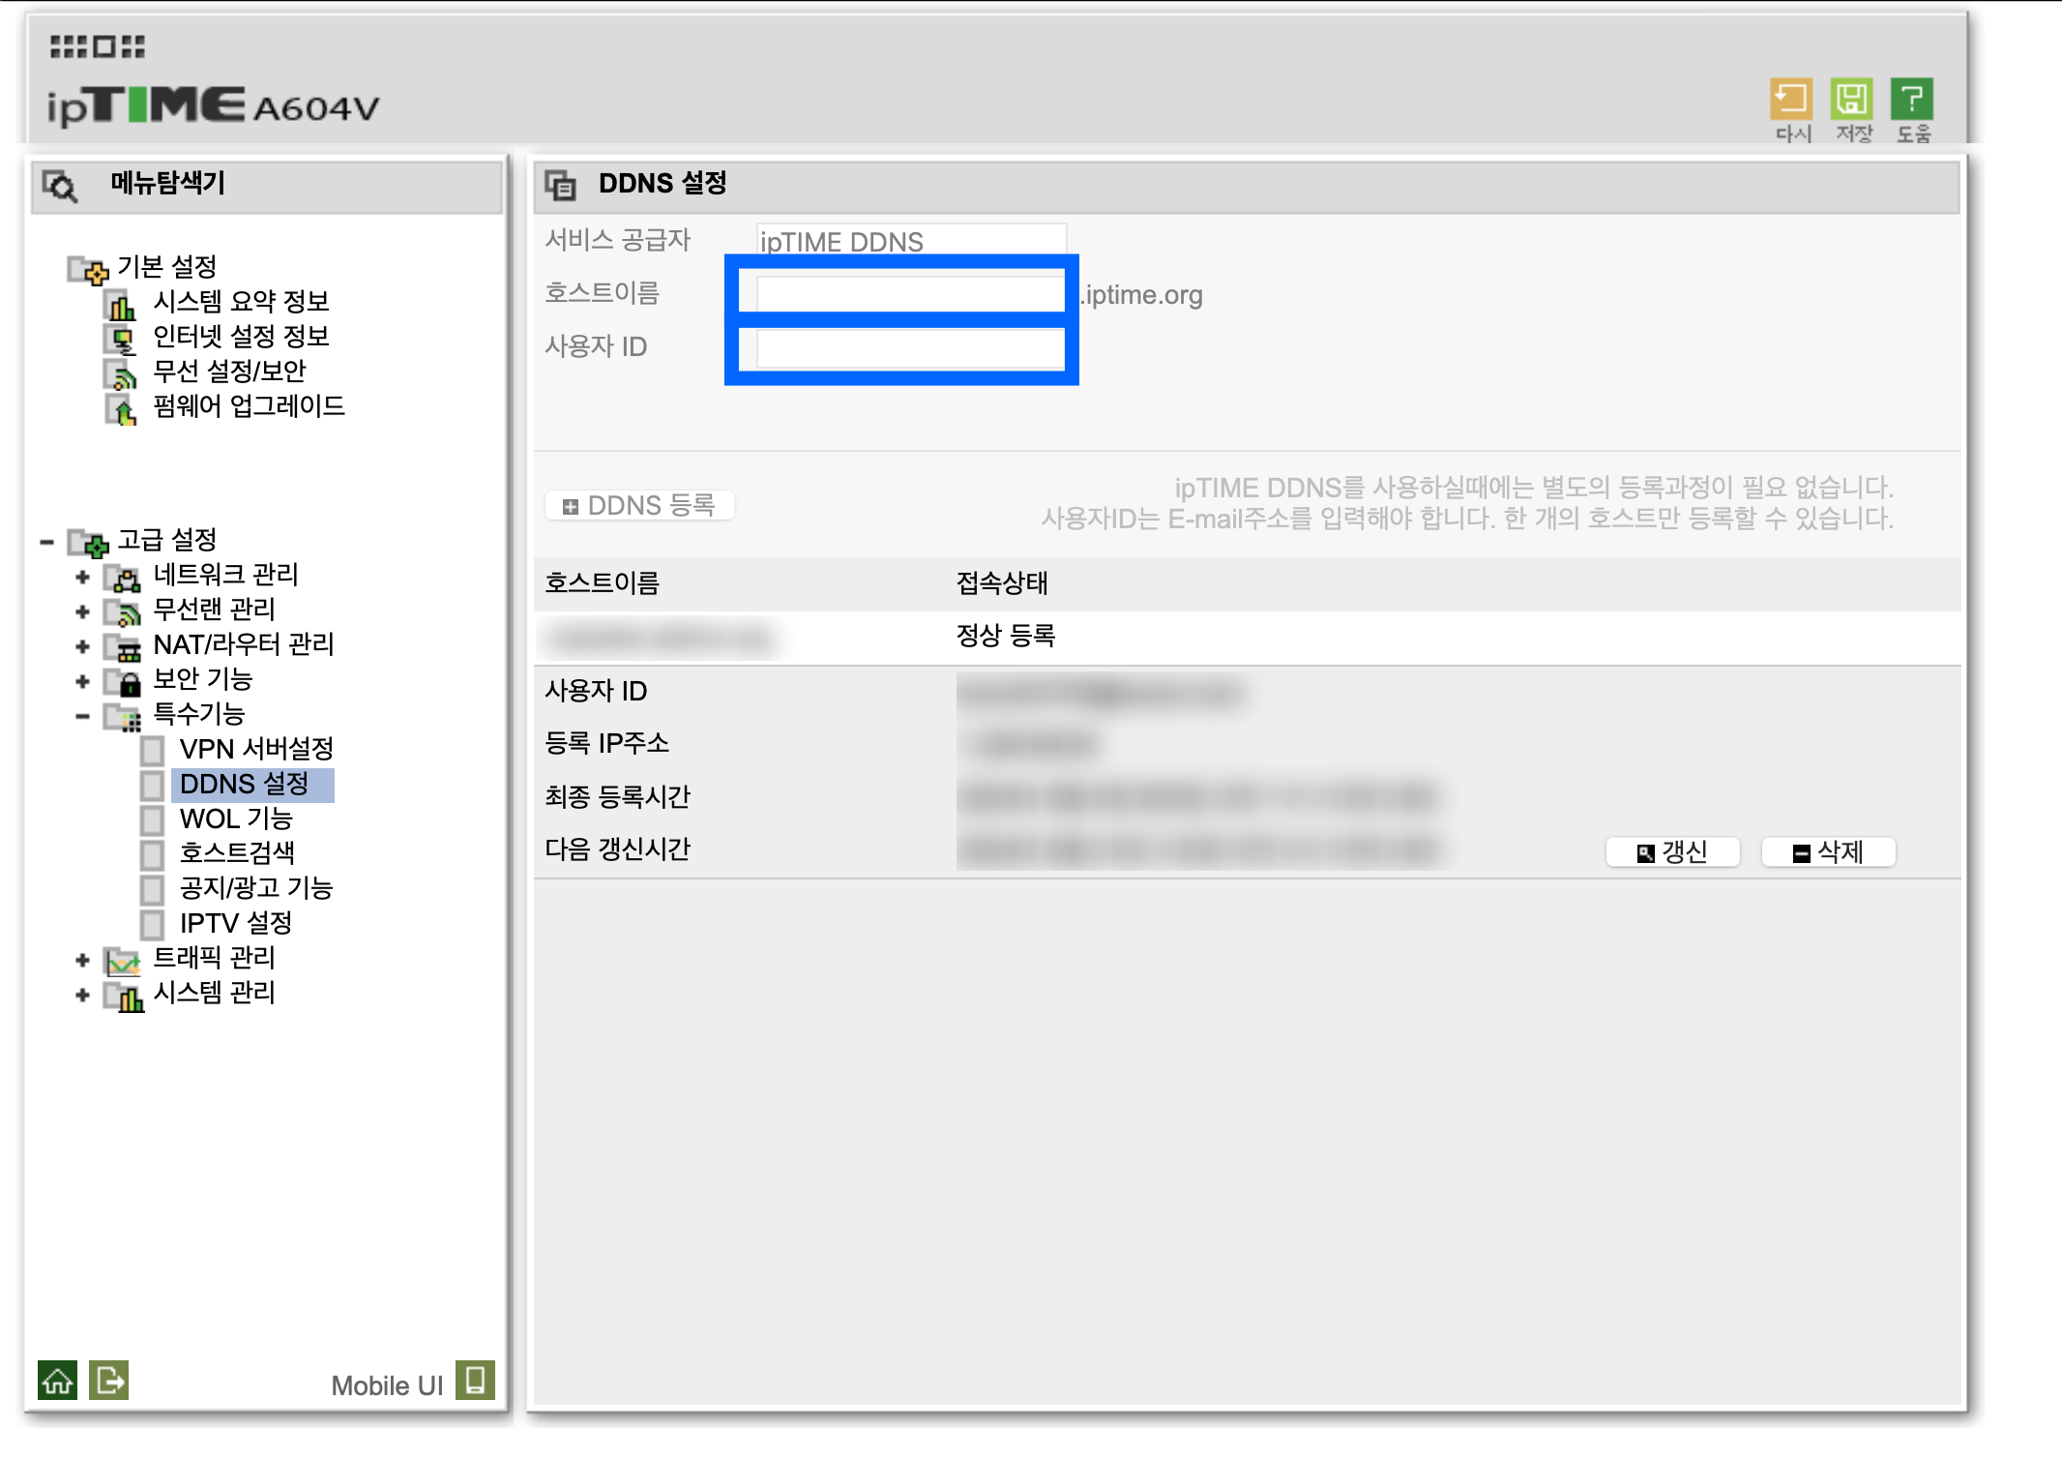This screenshot has width=2062, height=1459.
Task: Open 시스템 요약 정보 chart icon
Action: click(120, 305)
